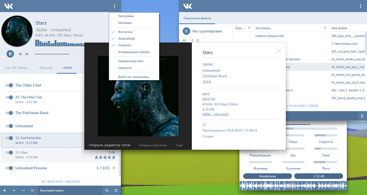
Task: Click the magnifier search icon in playlist toolbar
Action: click(107, 190)
